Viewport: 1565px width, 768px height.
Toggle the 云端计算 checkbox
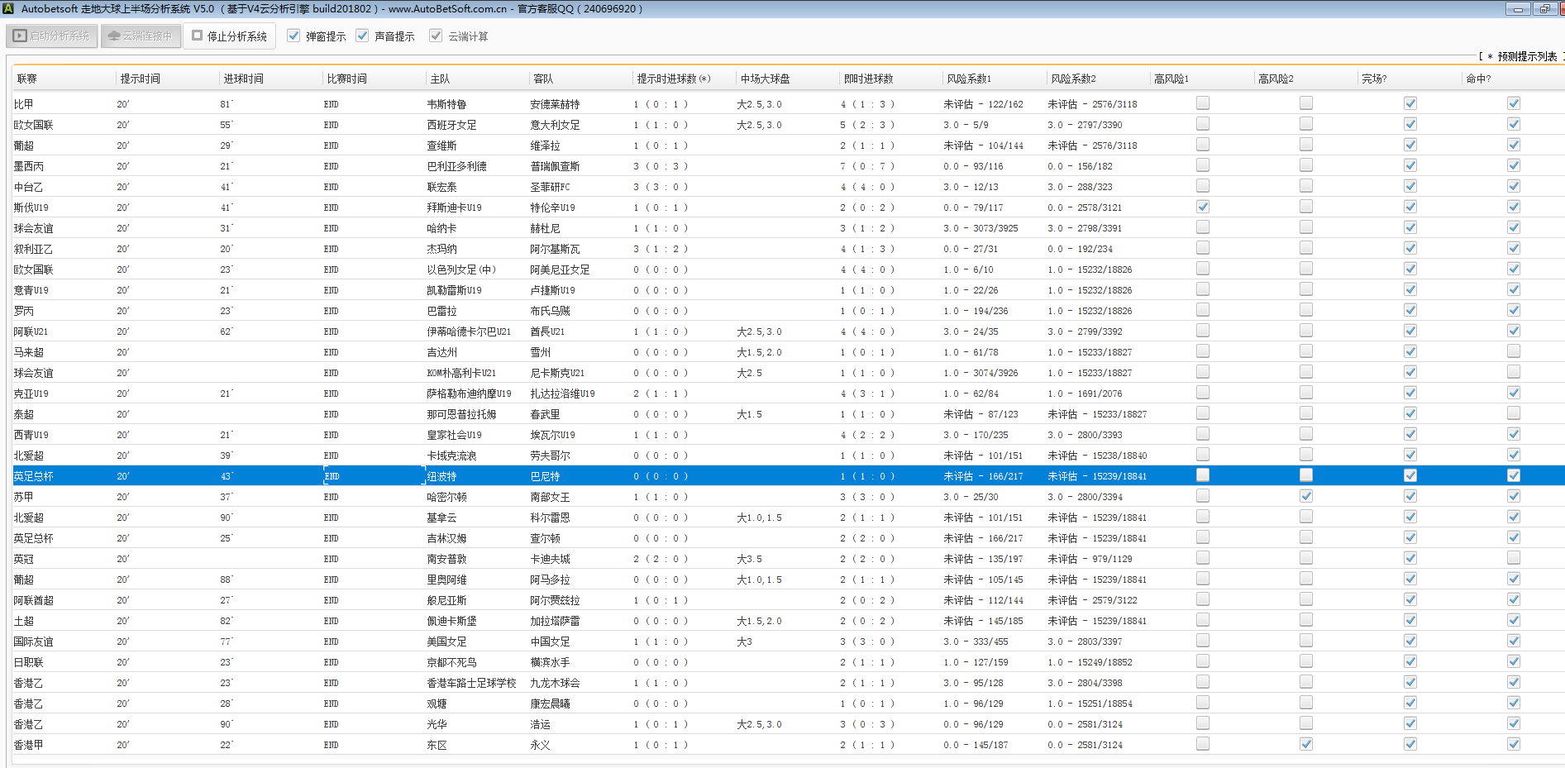coord(436,36)
